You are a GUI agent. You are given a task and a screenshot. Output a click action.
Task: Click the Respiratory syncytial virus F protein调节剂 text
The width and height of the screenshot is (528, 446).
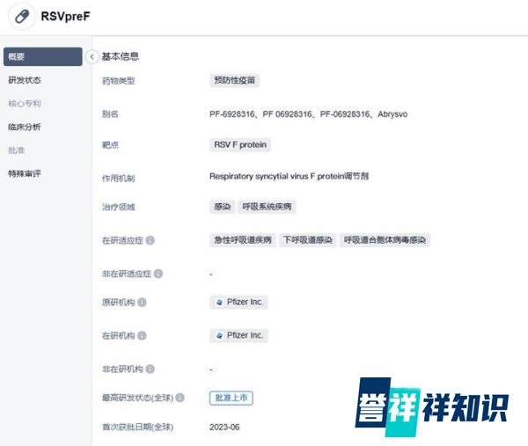coord(289,177)
